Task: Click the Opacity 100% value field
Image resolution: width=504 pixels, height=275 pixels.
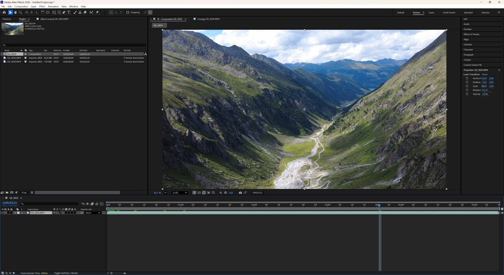Action: coord(485,94)
